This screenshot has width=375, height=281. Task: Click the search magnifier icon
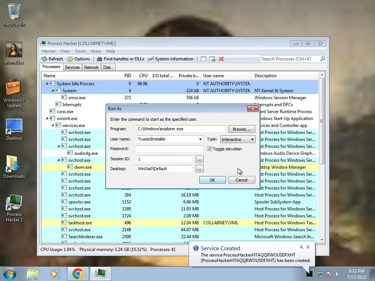click(323, 59)
